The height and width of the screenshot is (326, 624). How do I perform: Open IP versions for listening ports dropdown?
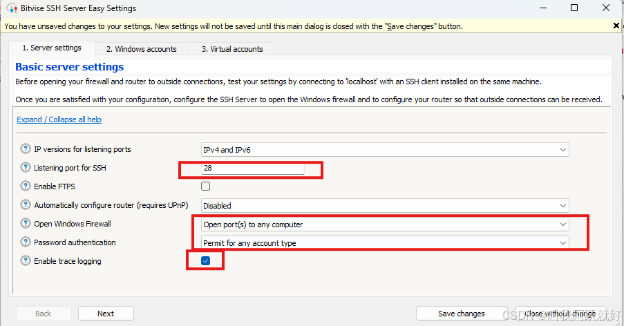pyautogui.click(x=384, y=149)
